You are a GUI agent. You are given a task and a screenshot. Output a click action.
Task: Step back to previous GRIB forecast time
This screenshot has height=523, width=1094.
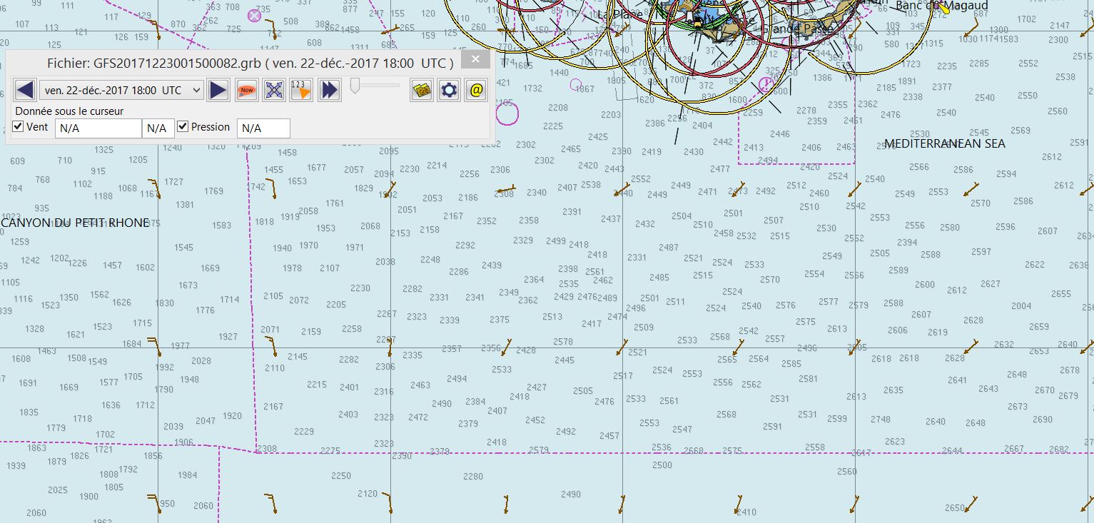click(25, 90)
